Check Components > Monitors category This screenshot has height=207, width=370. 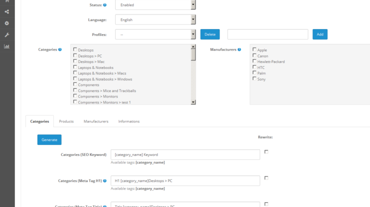click(75, 96)
